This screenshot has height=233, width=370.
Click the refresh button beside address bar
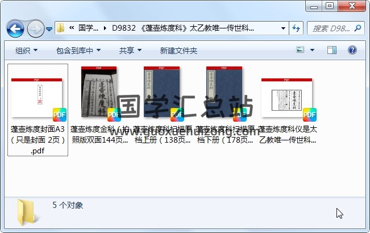point(296,28)
